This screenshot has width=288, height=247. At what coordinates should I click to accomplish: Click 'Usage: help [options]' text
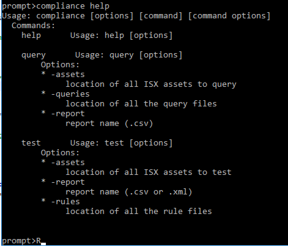tap(121, 35)
